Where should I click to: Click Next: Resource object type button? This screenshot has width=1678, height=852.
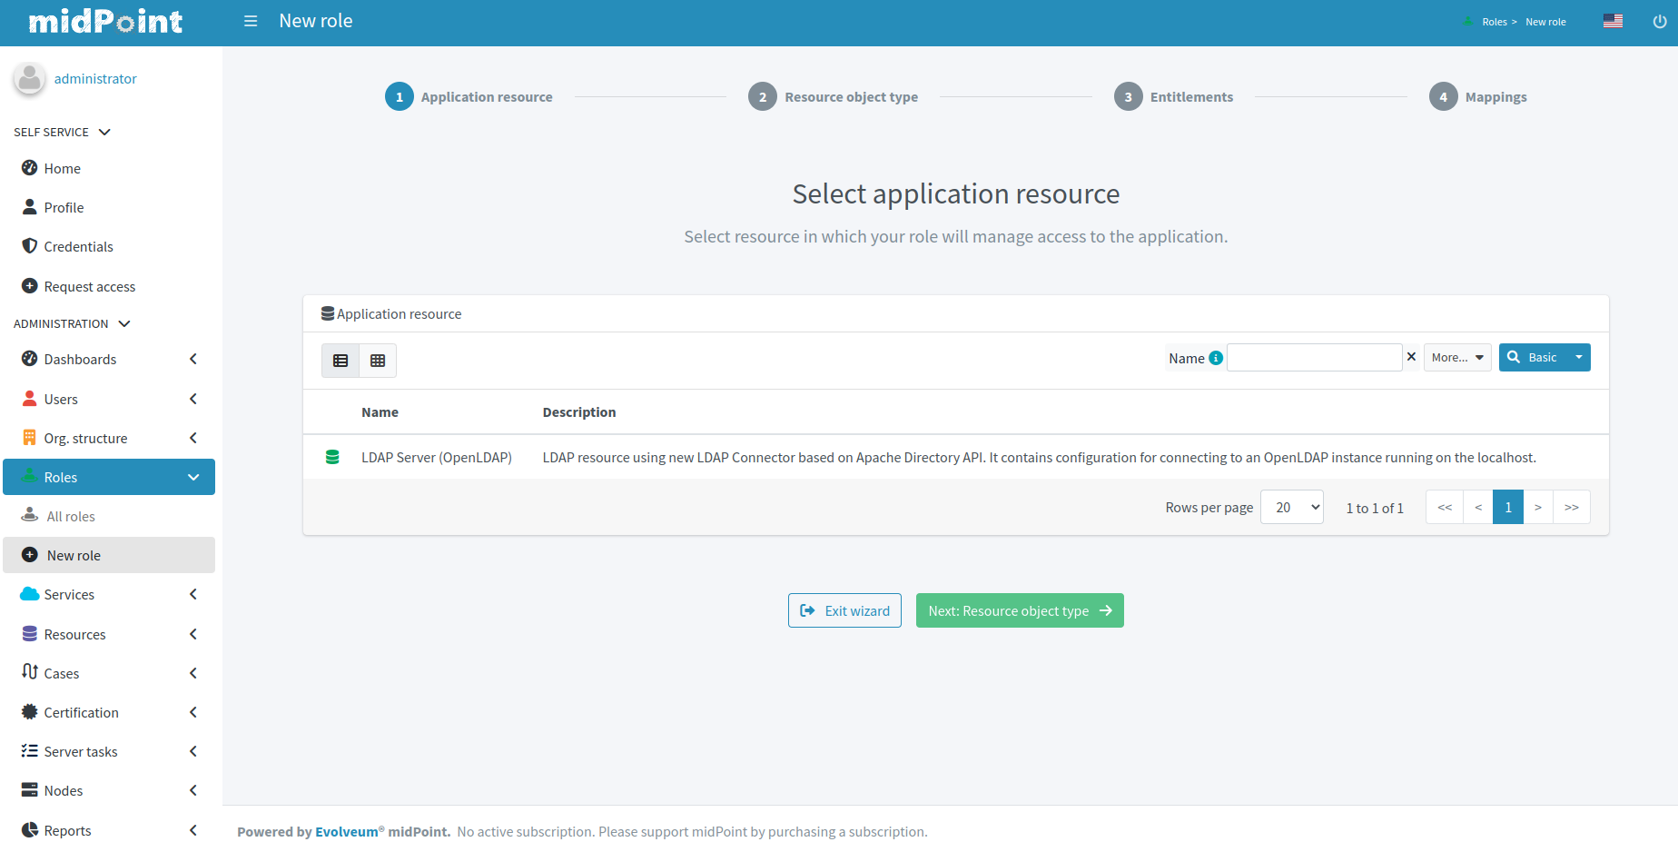pyautogui.click(x=1019, y=610)
